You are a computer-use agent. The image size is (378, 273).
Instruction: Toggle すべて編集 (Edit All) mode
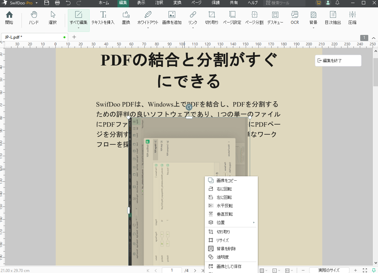[x=79, y=18]
